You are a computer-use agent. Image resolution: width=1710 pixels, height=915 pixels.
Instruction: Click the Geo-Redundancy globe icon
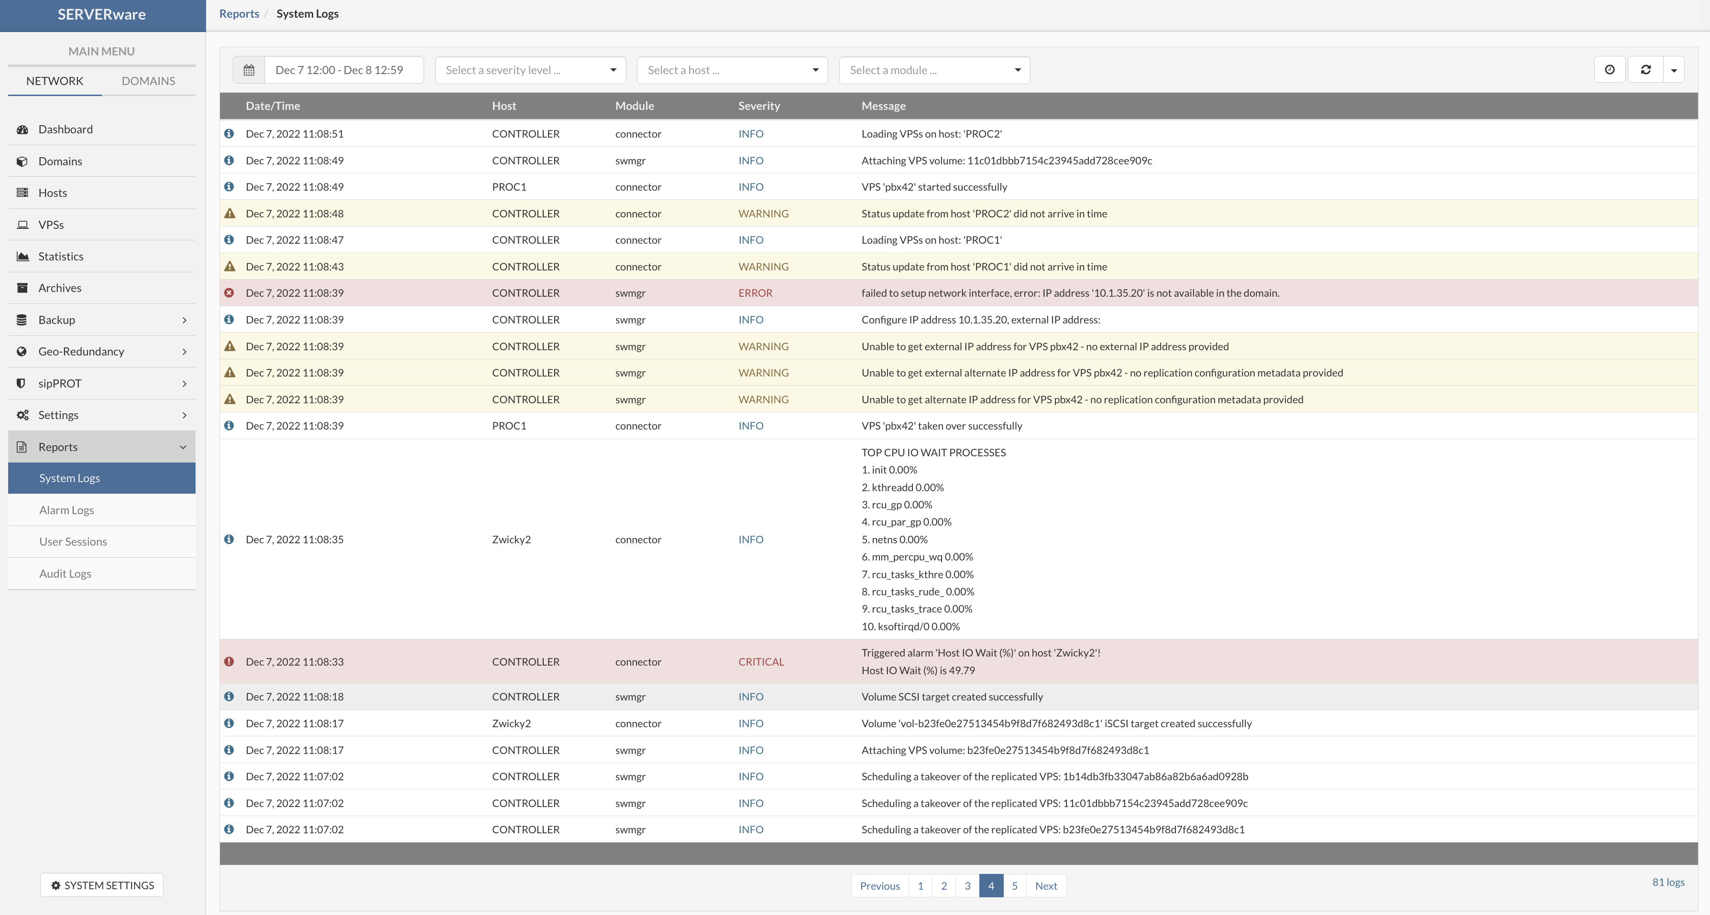(22, 351)
